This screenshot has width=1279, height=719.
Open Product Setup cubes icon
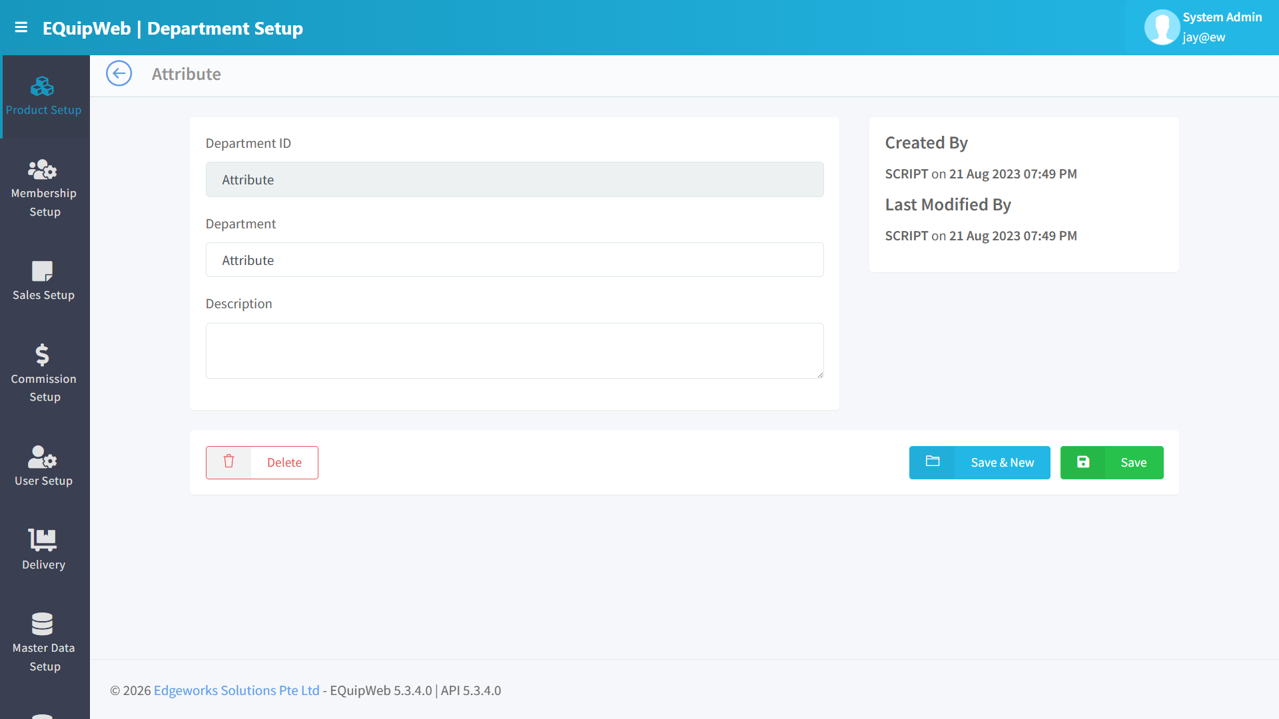[43, 87]
